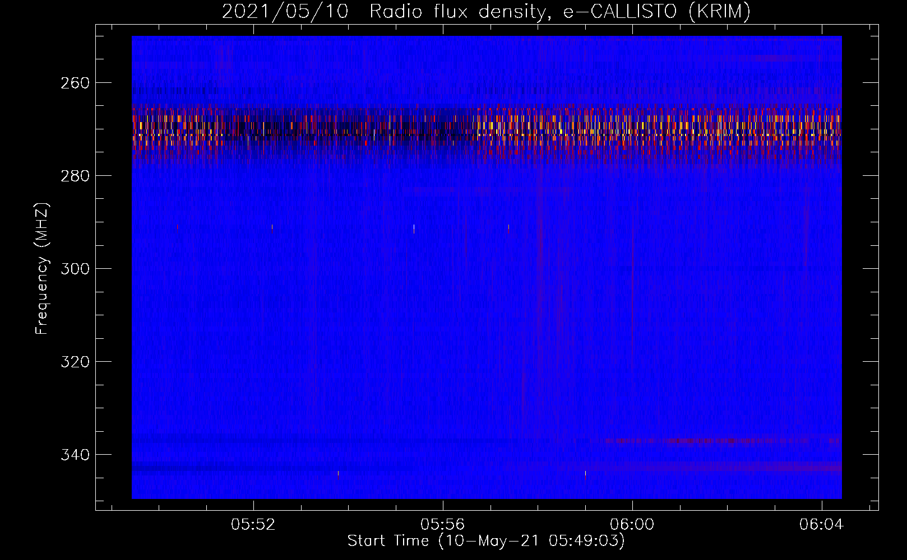The image size is (907, 560).
Task: Click the 'Start Time (10-May-21 05:49:03)' label
Action: (x=486, y=541)
